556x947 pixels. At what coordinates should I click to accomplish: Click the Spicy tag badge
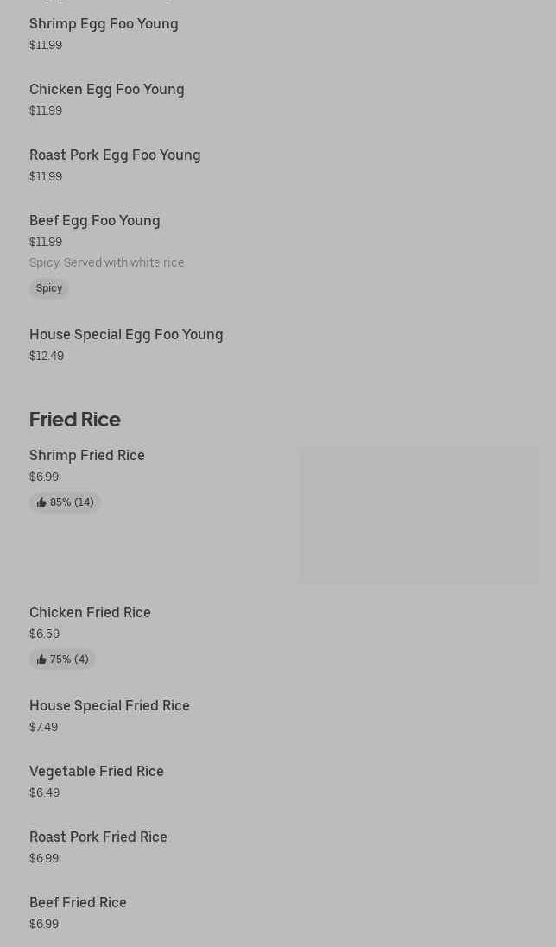[x=49, y=288]
